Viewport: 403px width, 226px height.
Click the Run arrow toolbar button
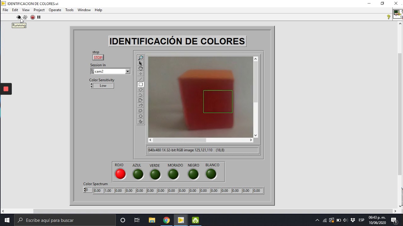(19, 17)
